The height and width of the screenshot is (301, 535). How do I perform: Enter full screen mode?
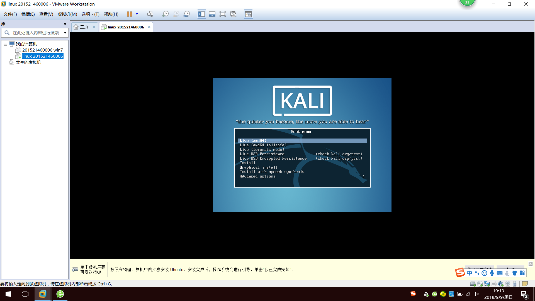click(x=223, y=14)
